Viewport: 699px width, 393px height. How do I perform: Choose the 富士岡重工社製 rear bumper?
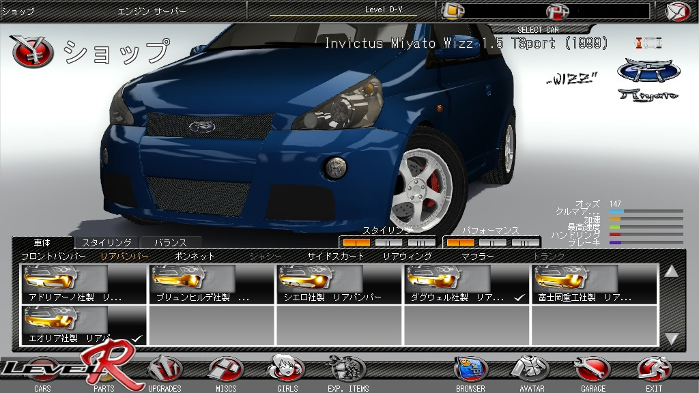point(595,285)
